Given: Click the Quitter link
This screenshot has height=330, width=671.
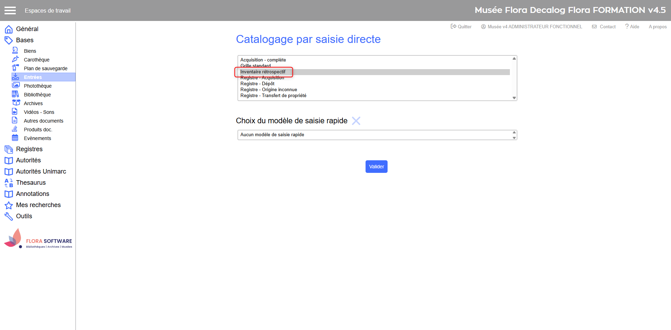Looking at the screenshot, I should coord(461,27).
